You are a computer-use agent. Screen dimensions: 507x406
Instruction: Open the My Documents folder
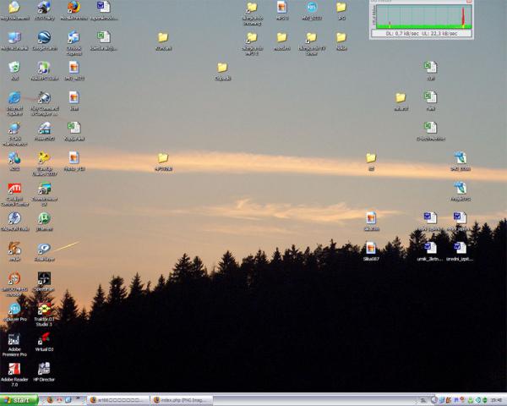14,8
